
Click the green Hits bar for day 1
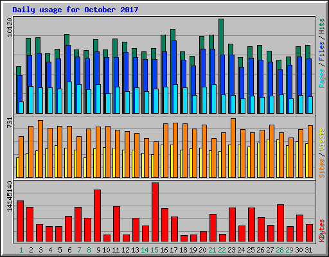[x=19, y=71]
